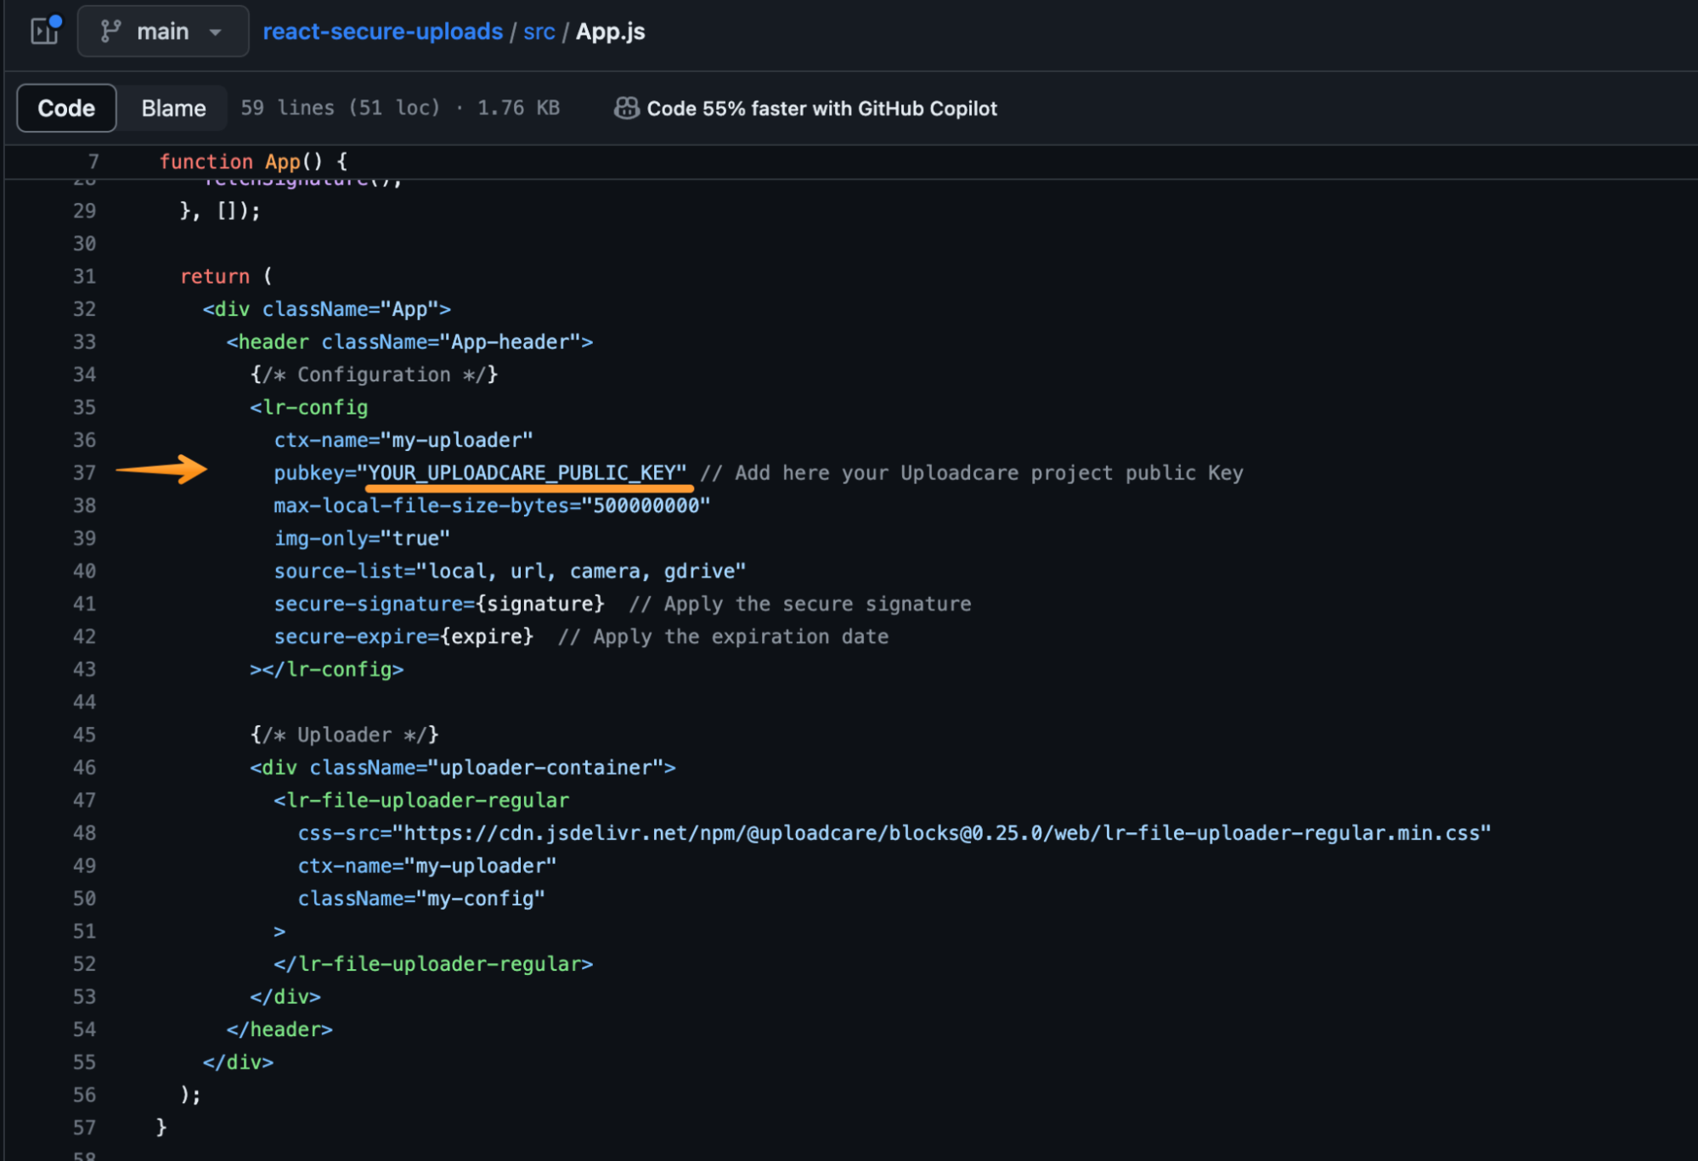Click line number 7 in sticky header

[93, 161]
